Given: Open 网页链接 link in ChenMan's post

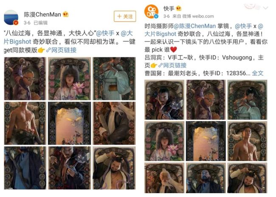Looking at the screenshot, I should pyautogui.click(x=61, y=50).
